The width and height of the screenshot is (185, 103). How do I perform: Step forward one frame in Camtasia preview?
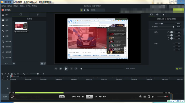[61, 69]
